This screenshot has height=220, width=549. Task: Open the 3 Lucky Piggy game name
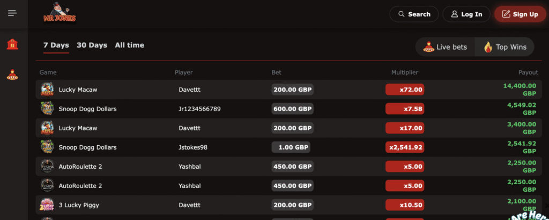[x=79, y=205]
